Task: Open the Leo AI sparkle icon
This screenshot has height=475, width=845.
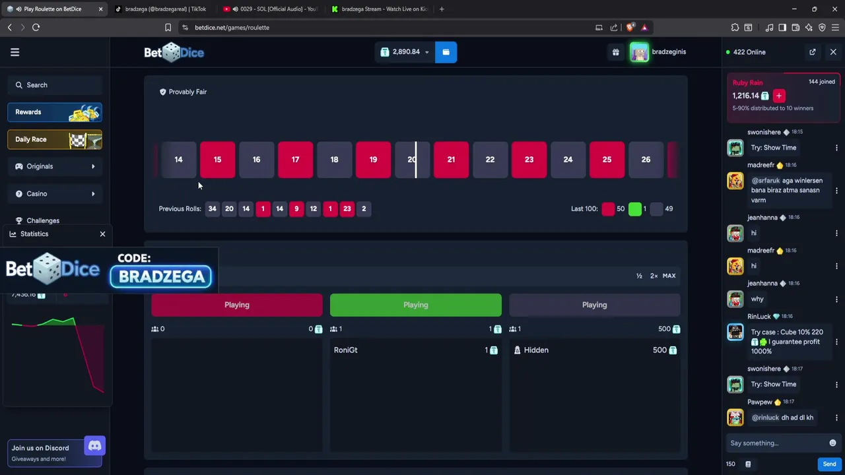Action: (x=809, y=28)
